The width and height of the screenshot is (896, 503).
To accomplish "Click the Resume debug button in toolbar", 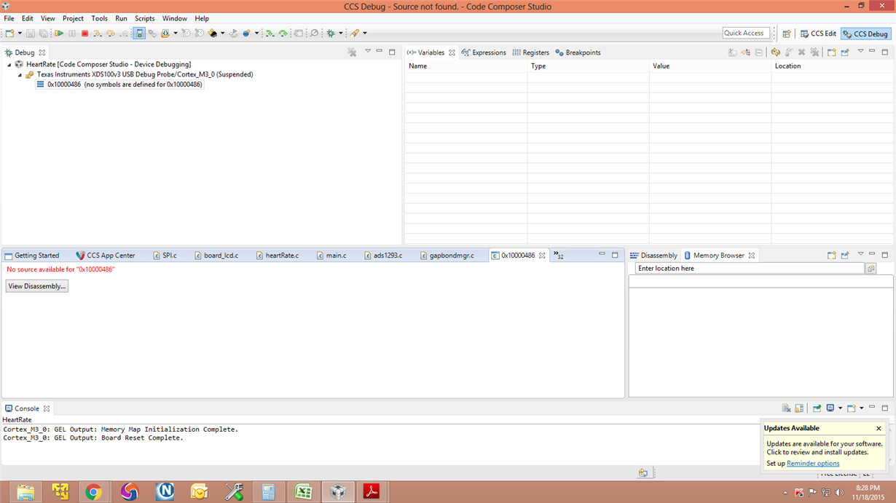I will coord(59,33).
